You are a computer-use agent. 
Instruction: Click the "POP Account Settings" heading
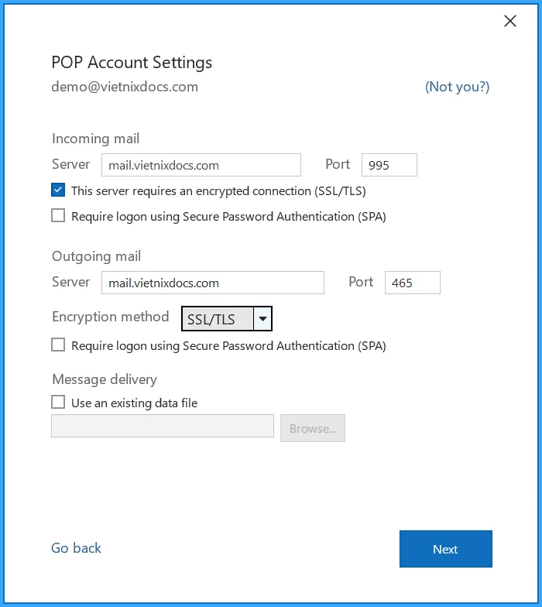tap(132, 63)
